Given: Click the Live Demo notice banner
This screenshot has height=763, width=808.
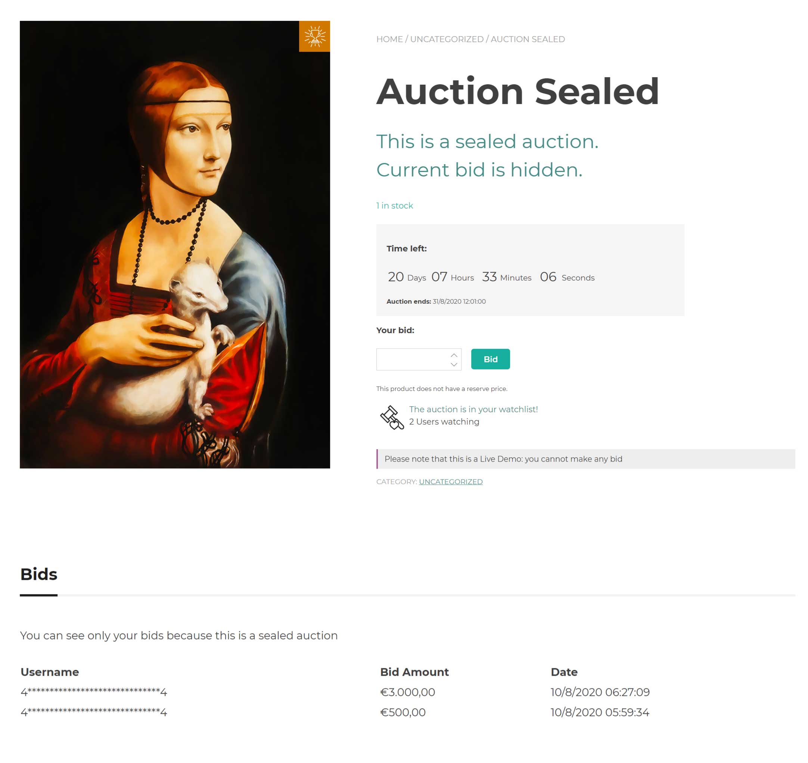Looking at the screenshot, I should tap(585, 459).
